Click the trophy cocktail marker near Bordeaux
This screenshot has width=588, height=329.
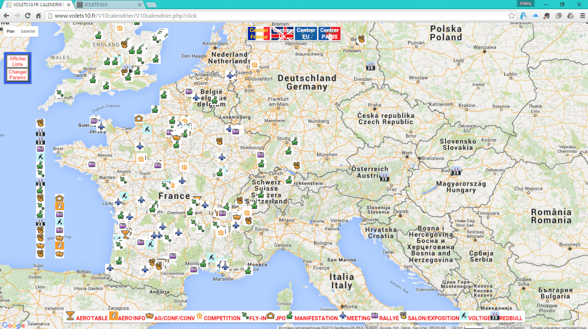click(x=126, y=234)
